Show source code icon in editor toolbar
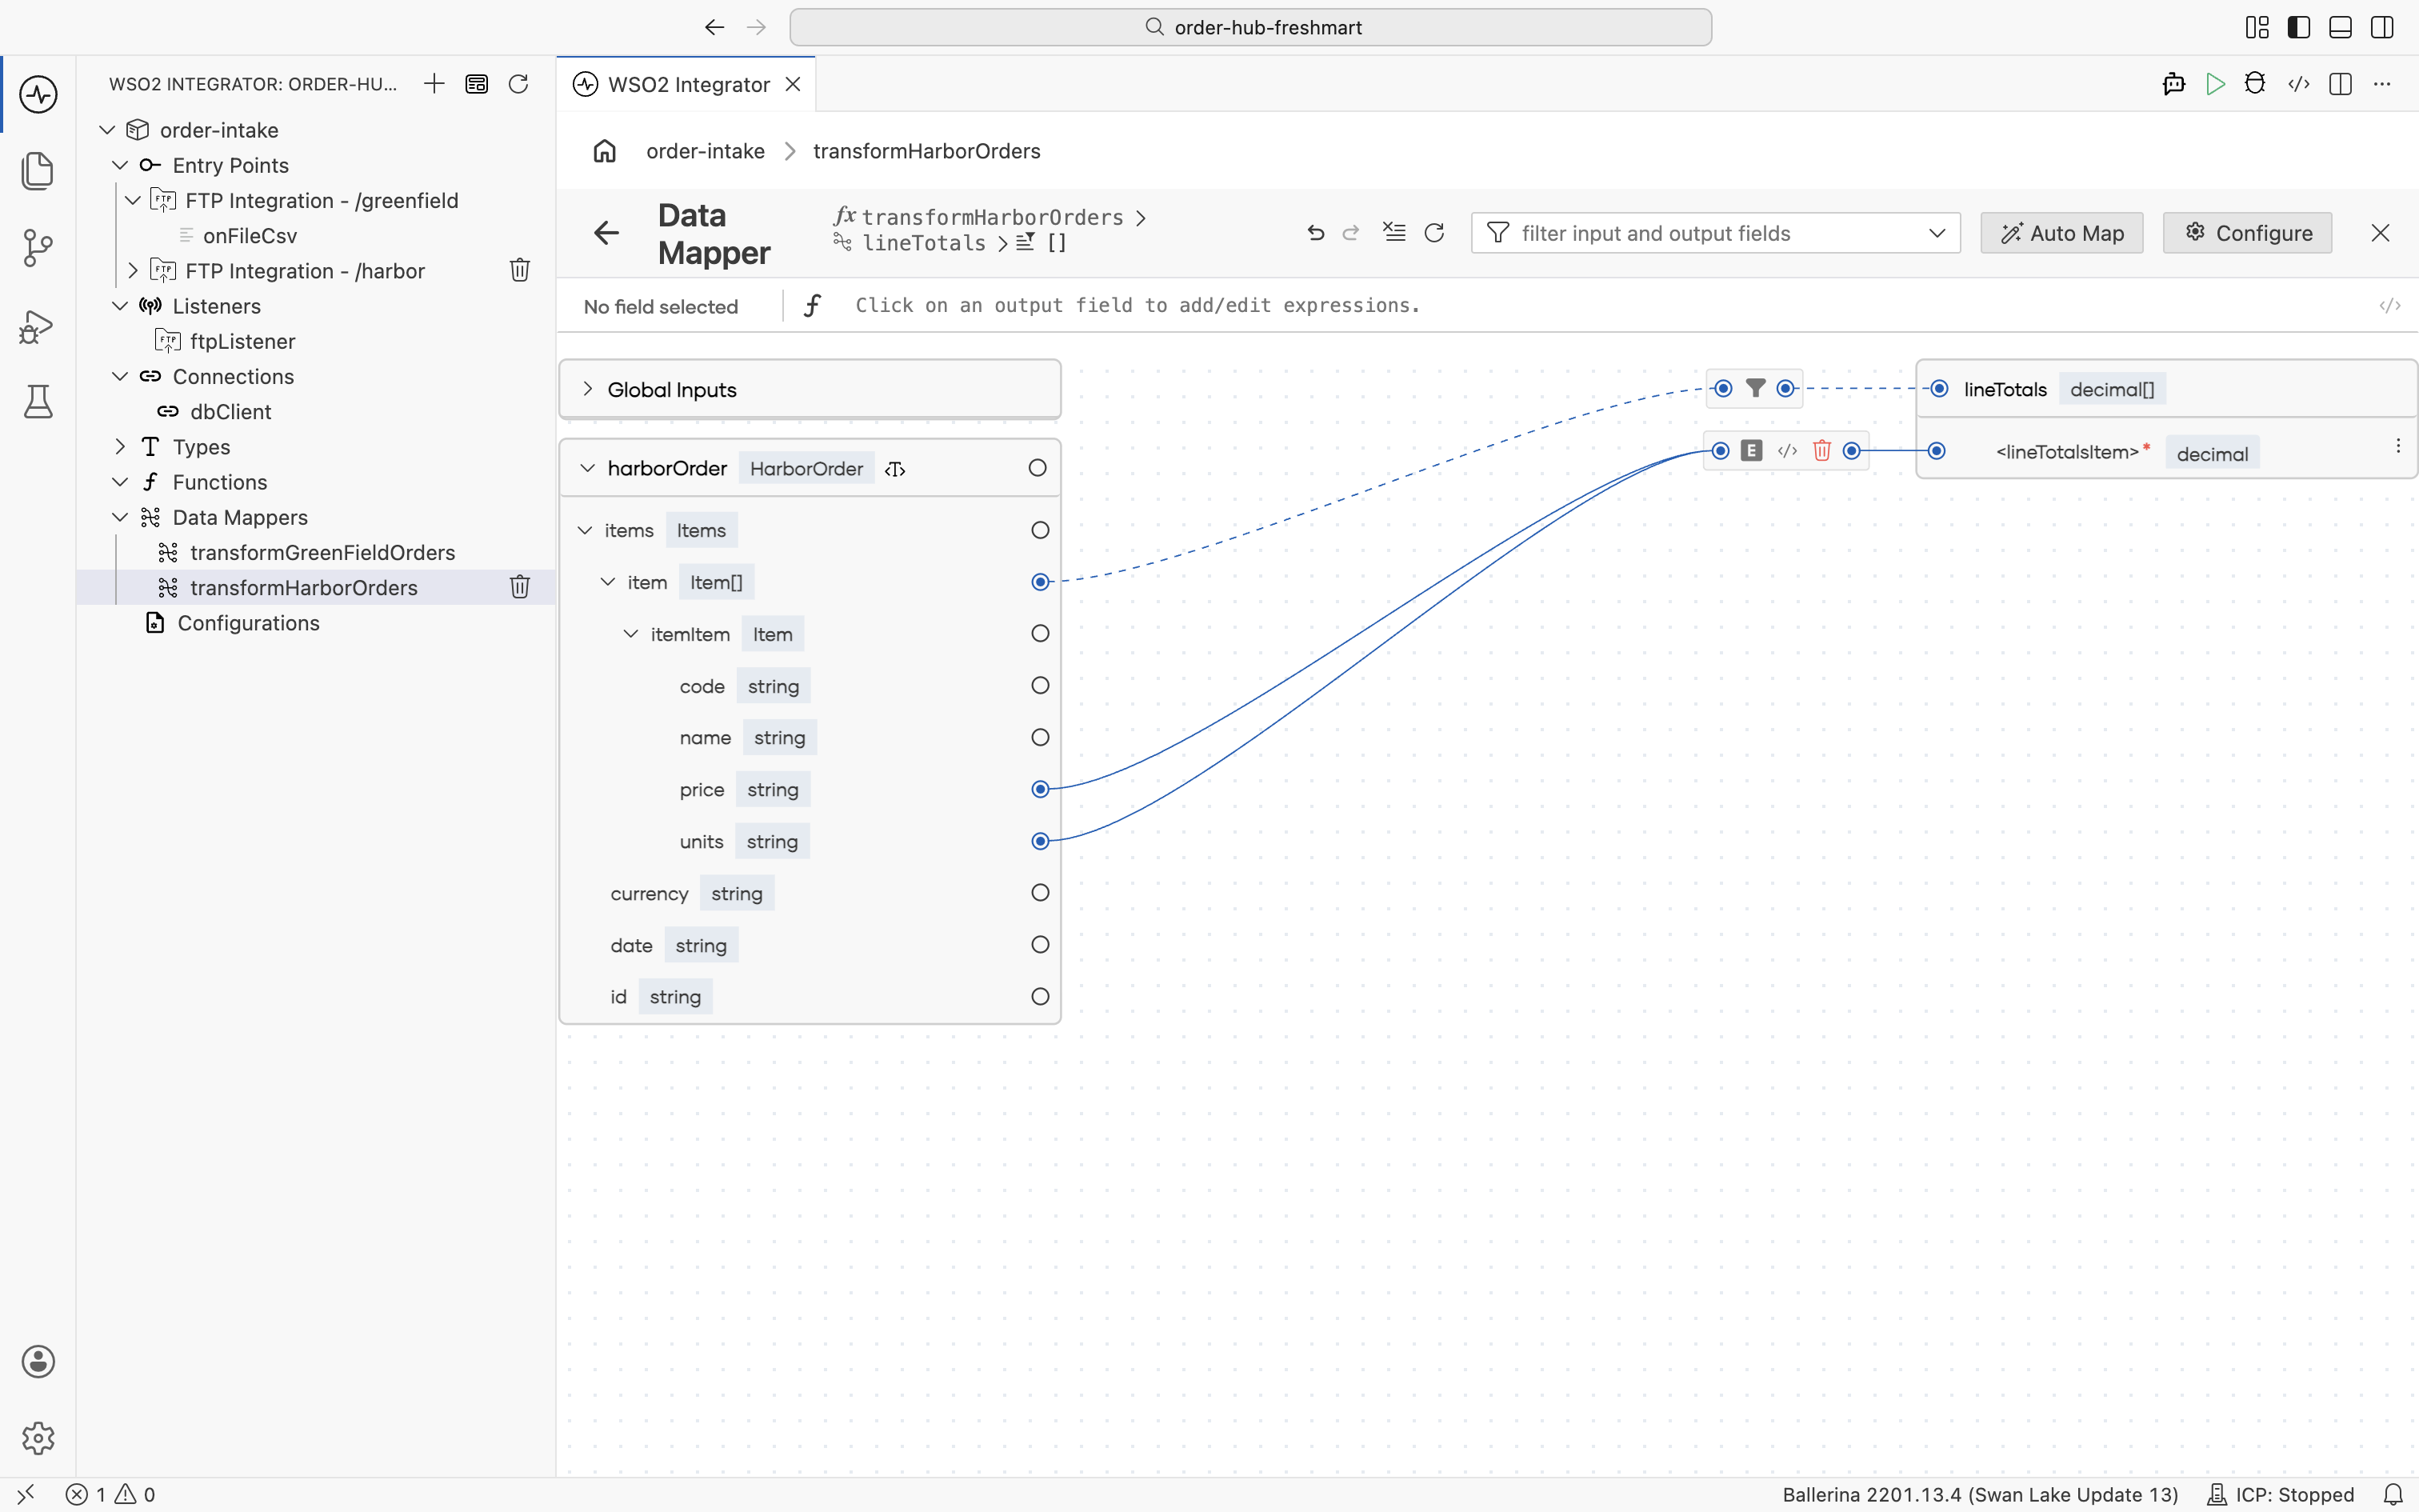This screenshot has width=2419, height=1512. click(x=2299, y=84)
